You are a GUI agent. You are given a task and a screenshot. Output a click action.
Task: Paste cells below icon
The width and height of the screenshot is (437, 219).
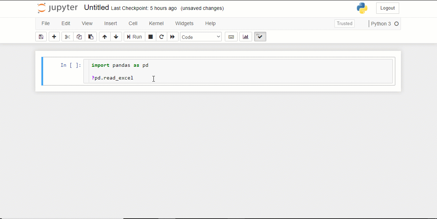pos(91,37)
